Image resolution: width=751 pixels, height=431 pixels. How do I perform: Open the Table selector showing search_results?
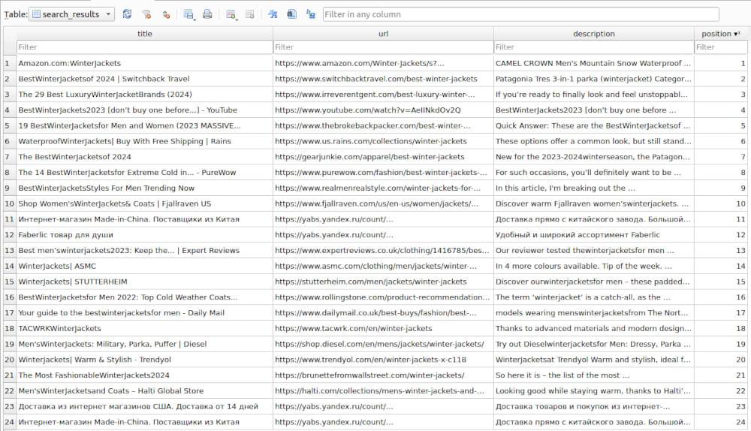click(71, 14)
